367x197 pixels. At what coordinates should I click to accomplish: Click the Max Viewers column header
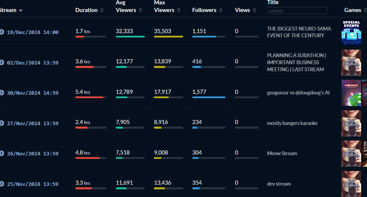point(164,6)
